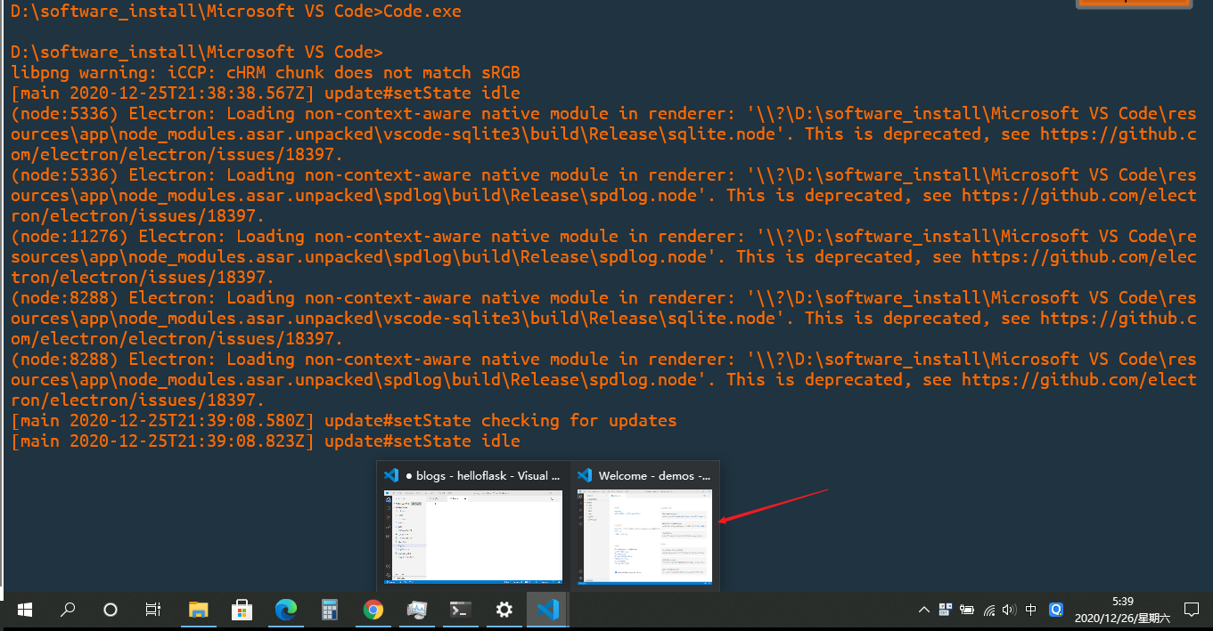Open Cortana from the taskbar circle icon
This screenshot has height=631, width=1213.
111,610
